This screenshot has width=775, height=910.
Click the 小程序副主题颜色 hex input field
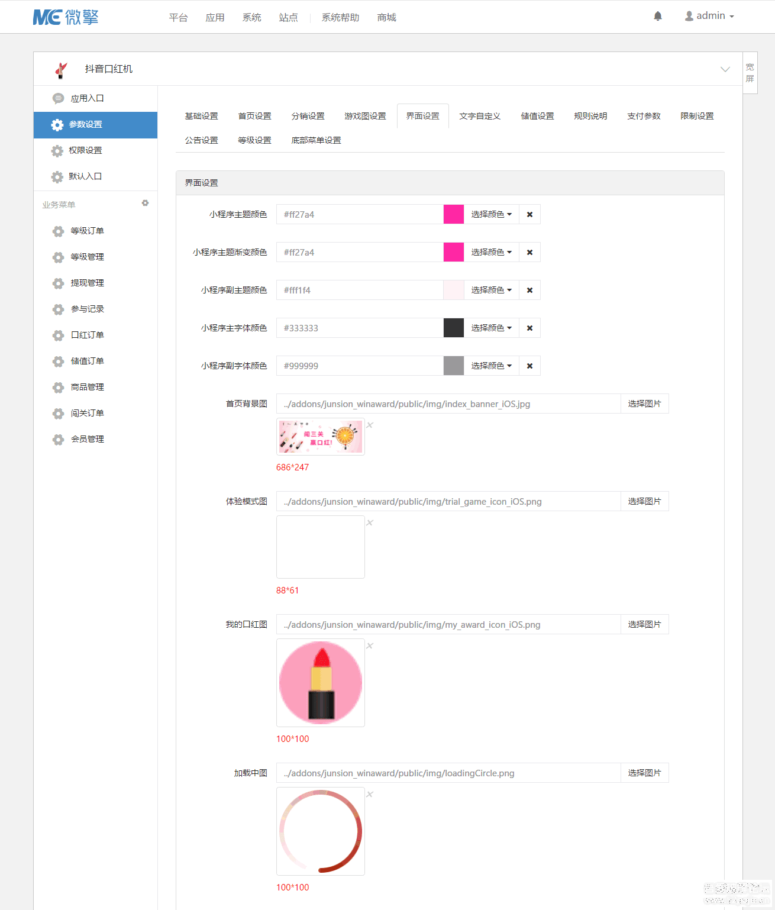pos(360,290)
